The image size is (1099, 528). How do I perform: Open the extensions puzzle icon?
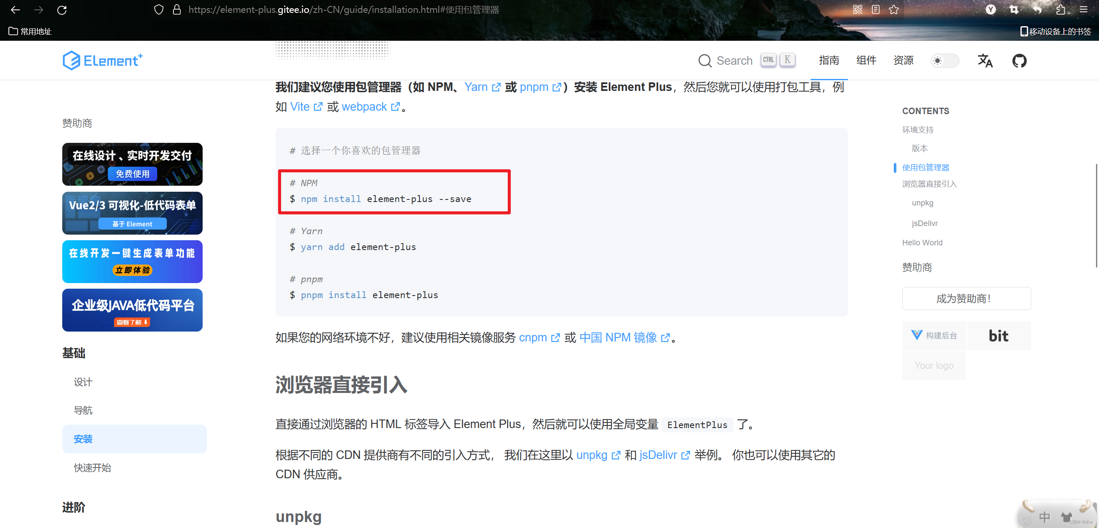click(1060, 9)
